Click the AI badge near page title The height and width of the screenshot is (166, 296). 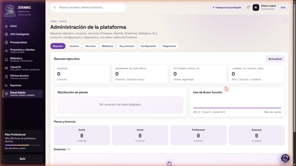(x=285, y=20)
